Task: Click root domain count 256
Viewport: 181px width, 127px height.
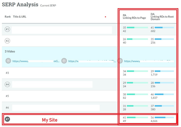Action: [153, 43]
